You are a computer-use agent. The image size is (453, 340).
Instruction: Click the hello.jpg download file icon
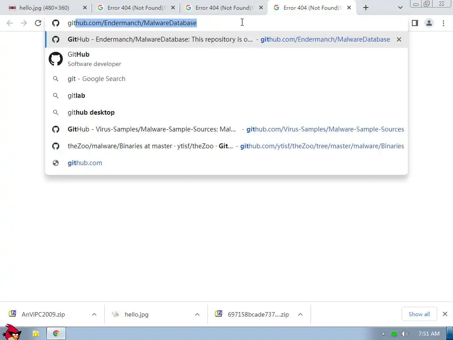(x=115, y=314)
